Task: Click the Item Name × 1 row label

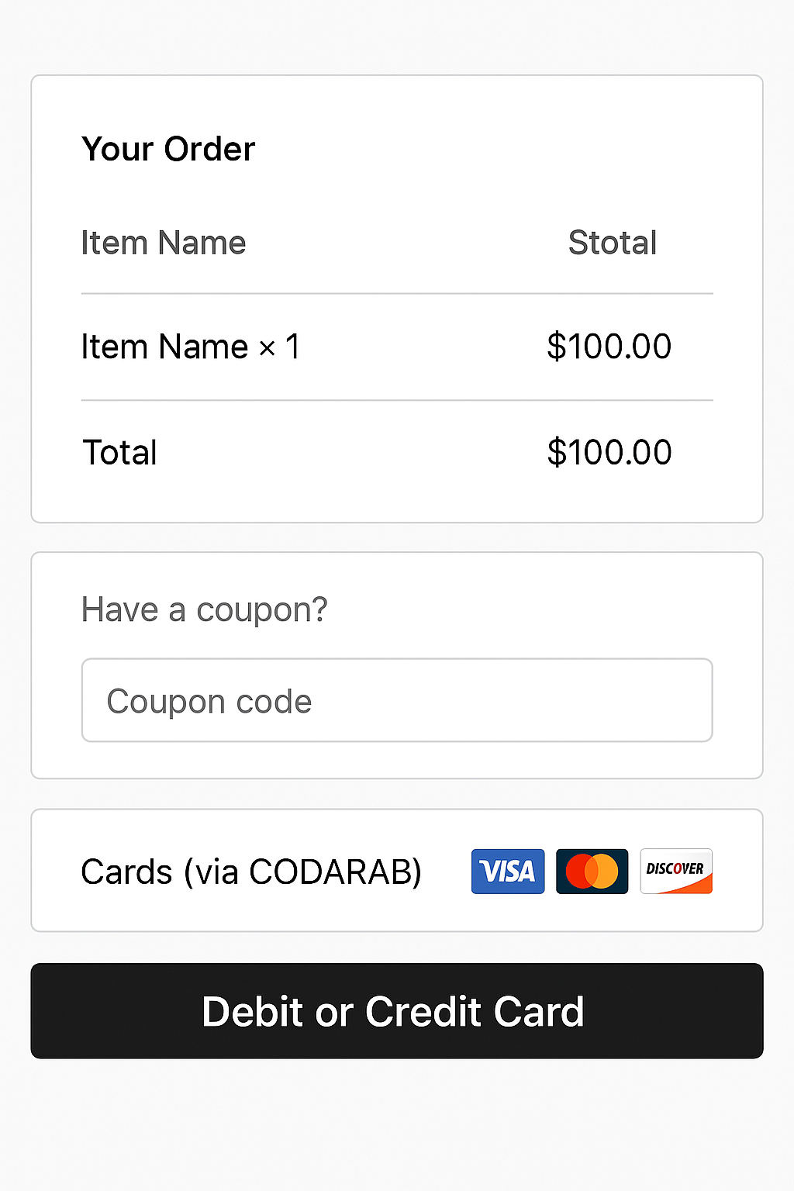Action: 191,346
